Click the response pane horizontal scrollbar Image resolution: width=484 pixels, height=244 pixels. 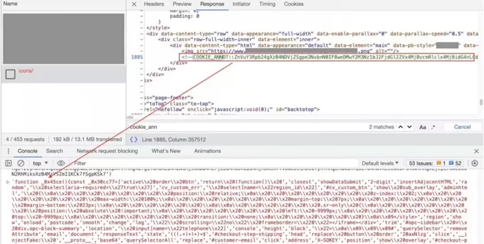(x=130, y=117)
